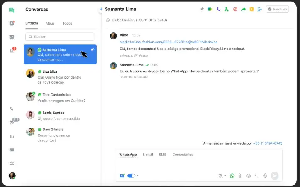Select the E-mail channel tab
The width and height of the screenshot is (300, 187).
tap(148, 155)
